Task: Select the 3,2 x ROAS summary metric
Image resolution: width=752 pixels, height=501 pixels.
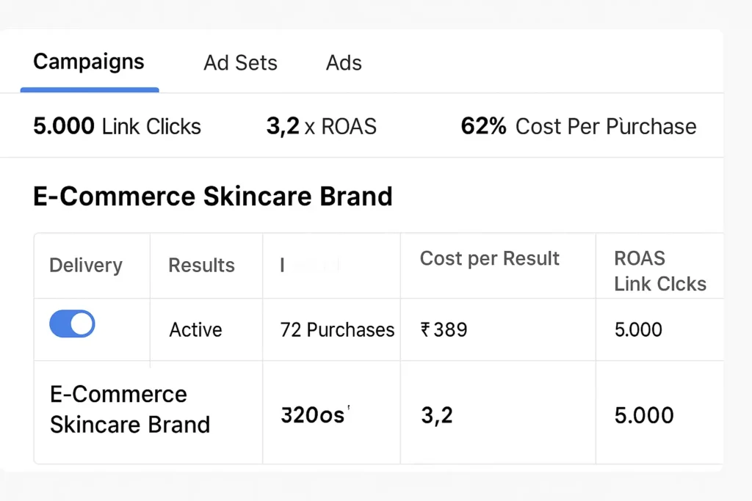Action: 321,126
